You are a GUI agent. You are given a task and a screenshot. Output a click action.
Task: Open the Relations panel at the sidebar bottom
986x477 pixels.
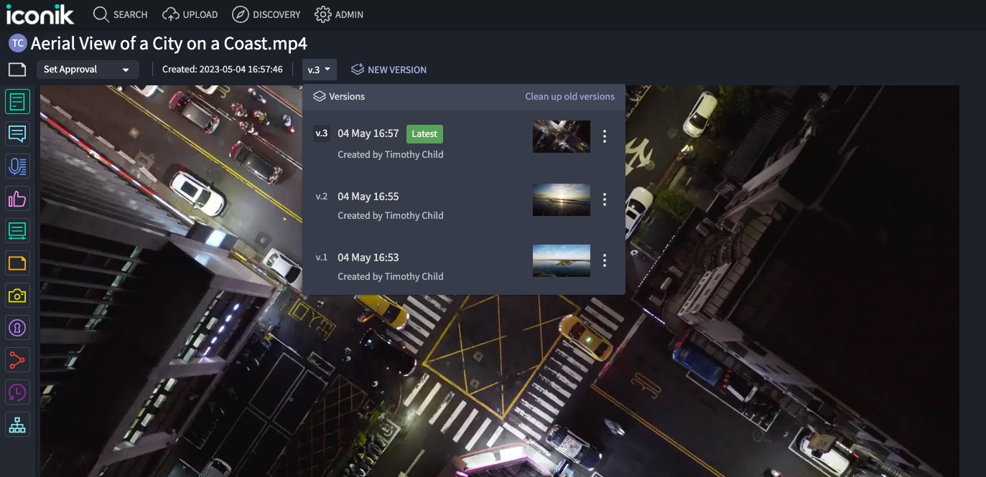click(x=17, y=424)
